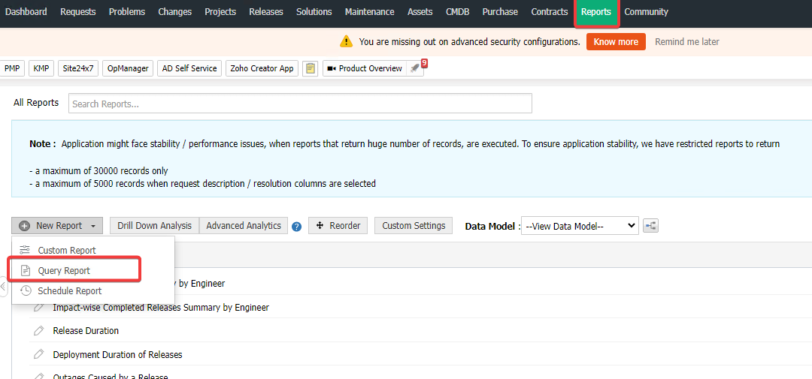
Task: Open the data model diagram icon
Action: pos(650,226)
